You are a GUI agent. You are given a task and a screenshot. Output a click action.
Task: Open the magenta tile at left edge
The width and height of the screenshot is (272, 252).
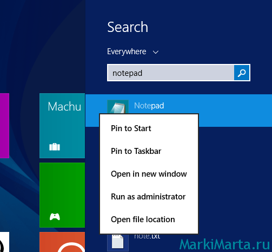[x=4, y=126]
